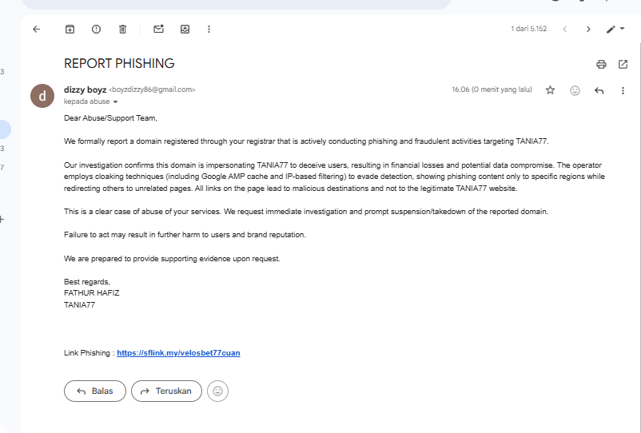The width and height of the screenshot is (641, 433).
Task: Expand recipient details next to 'kepada abuse'
Action: [115, 102]
